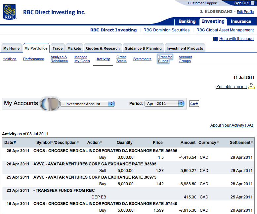
Task: Click the Price column header
Action: click(158, 143)
